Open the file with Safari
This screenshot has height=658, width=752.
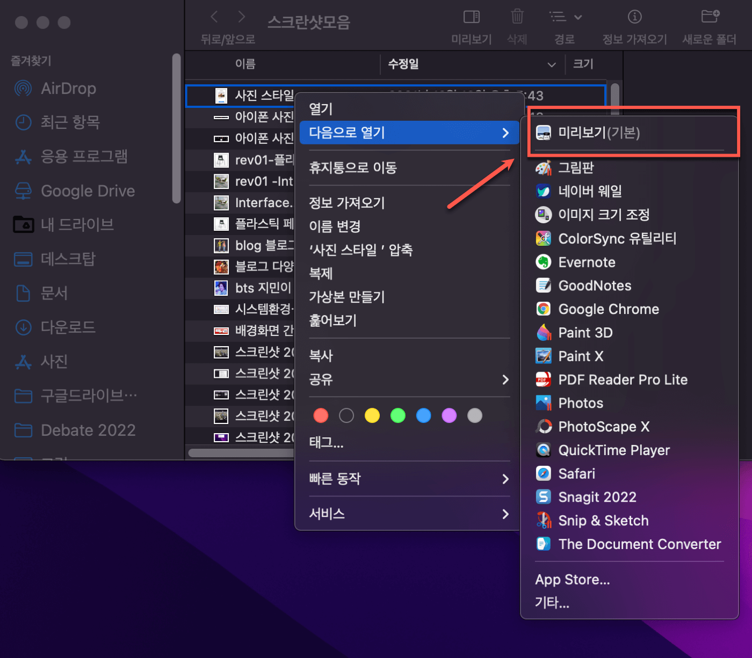(630, 474)
